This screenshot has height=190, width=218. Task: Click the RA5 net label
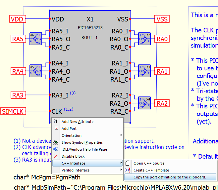point(18,39)
